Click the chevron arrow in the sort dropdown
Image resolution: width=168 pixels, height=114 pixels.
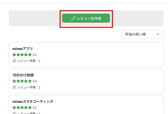point(158,34)
